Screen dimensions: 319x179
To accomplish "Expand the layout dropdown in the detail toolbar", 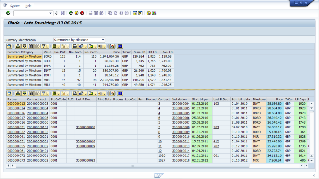I will click(105, 94).
